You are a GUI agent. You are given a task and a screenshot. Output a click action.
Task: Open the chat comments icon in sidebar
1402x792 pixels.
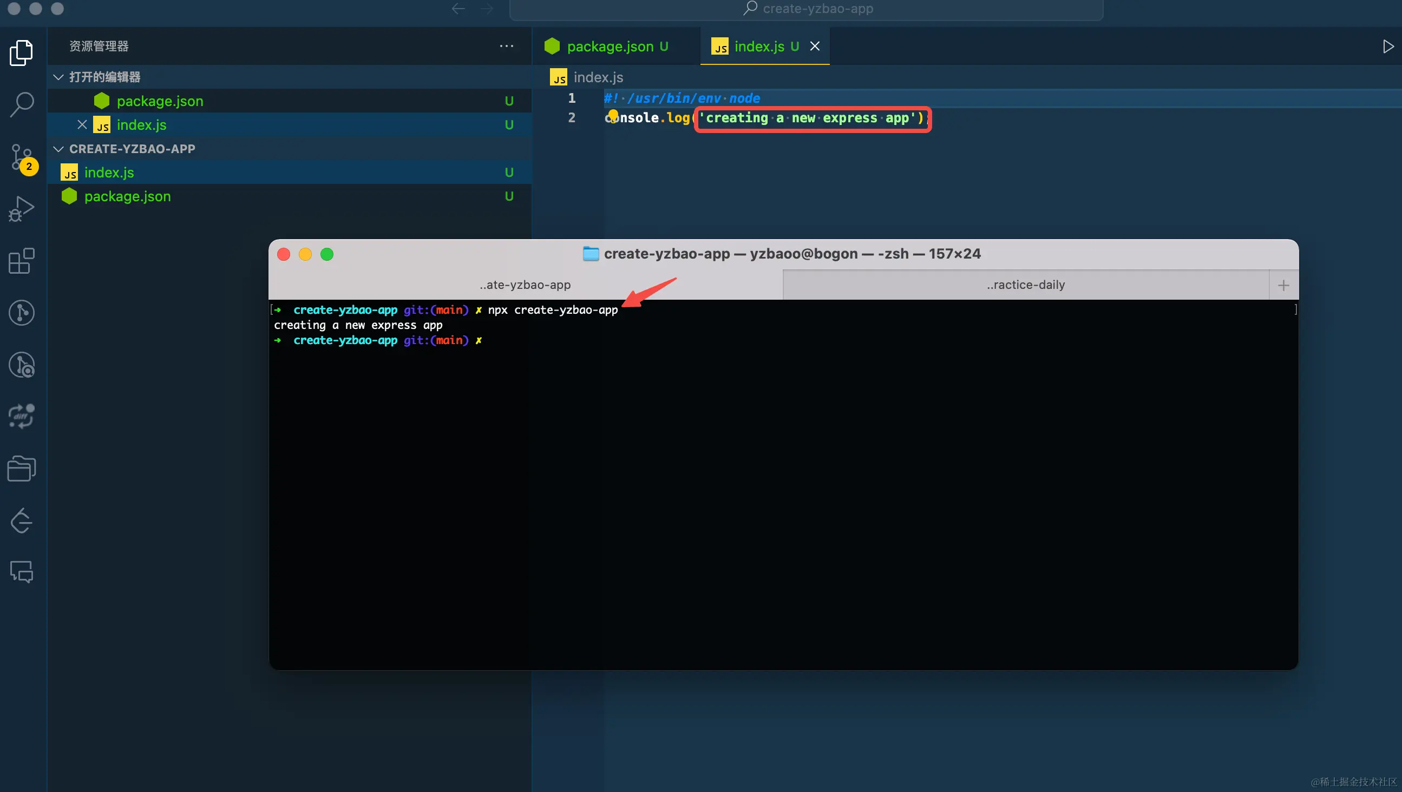(x=21, y=572)
